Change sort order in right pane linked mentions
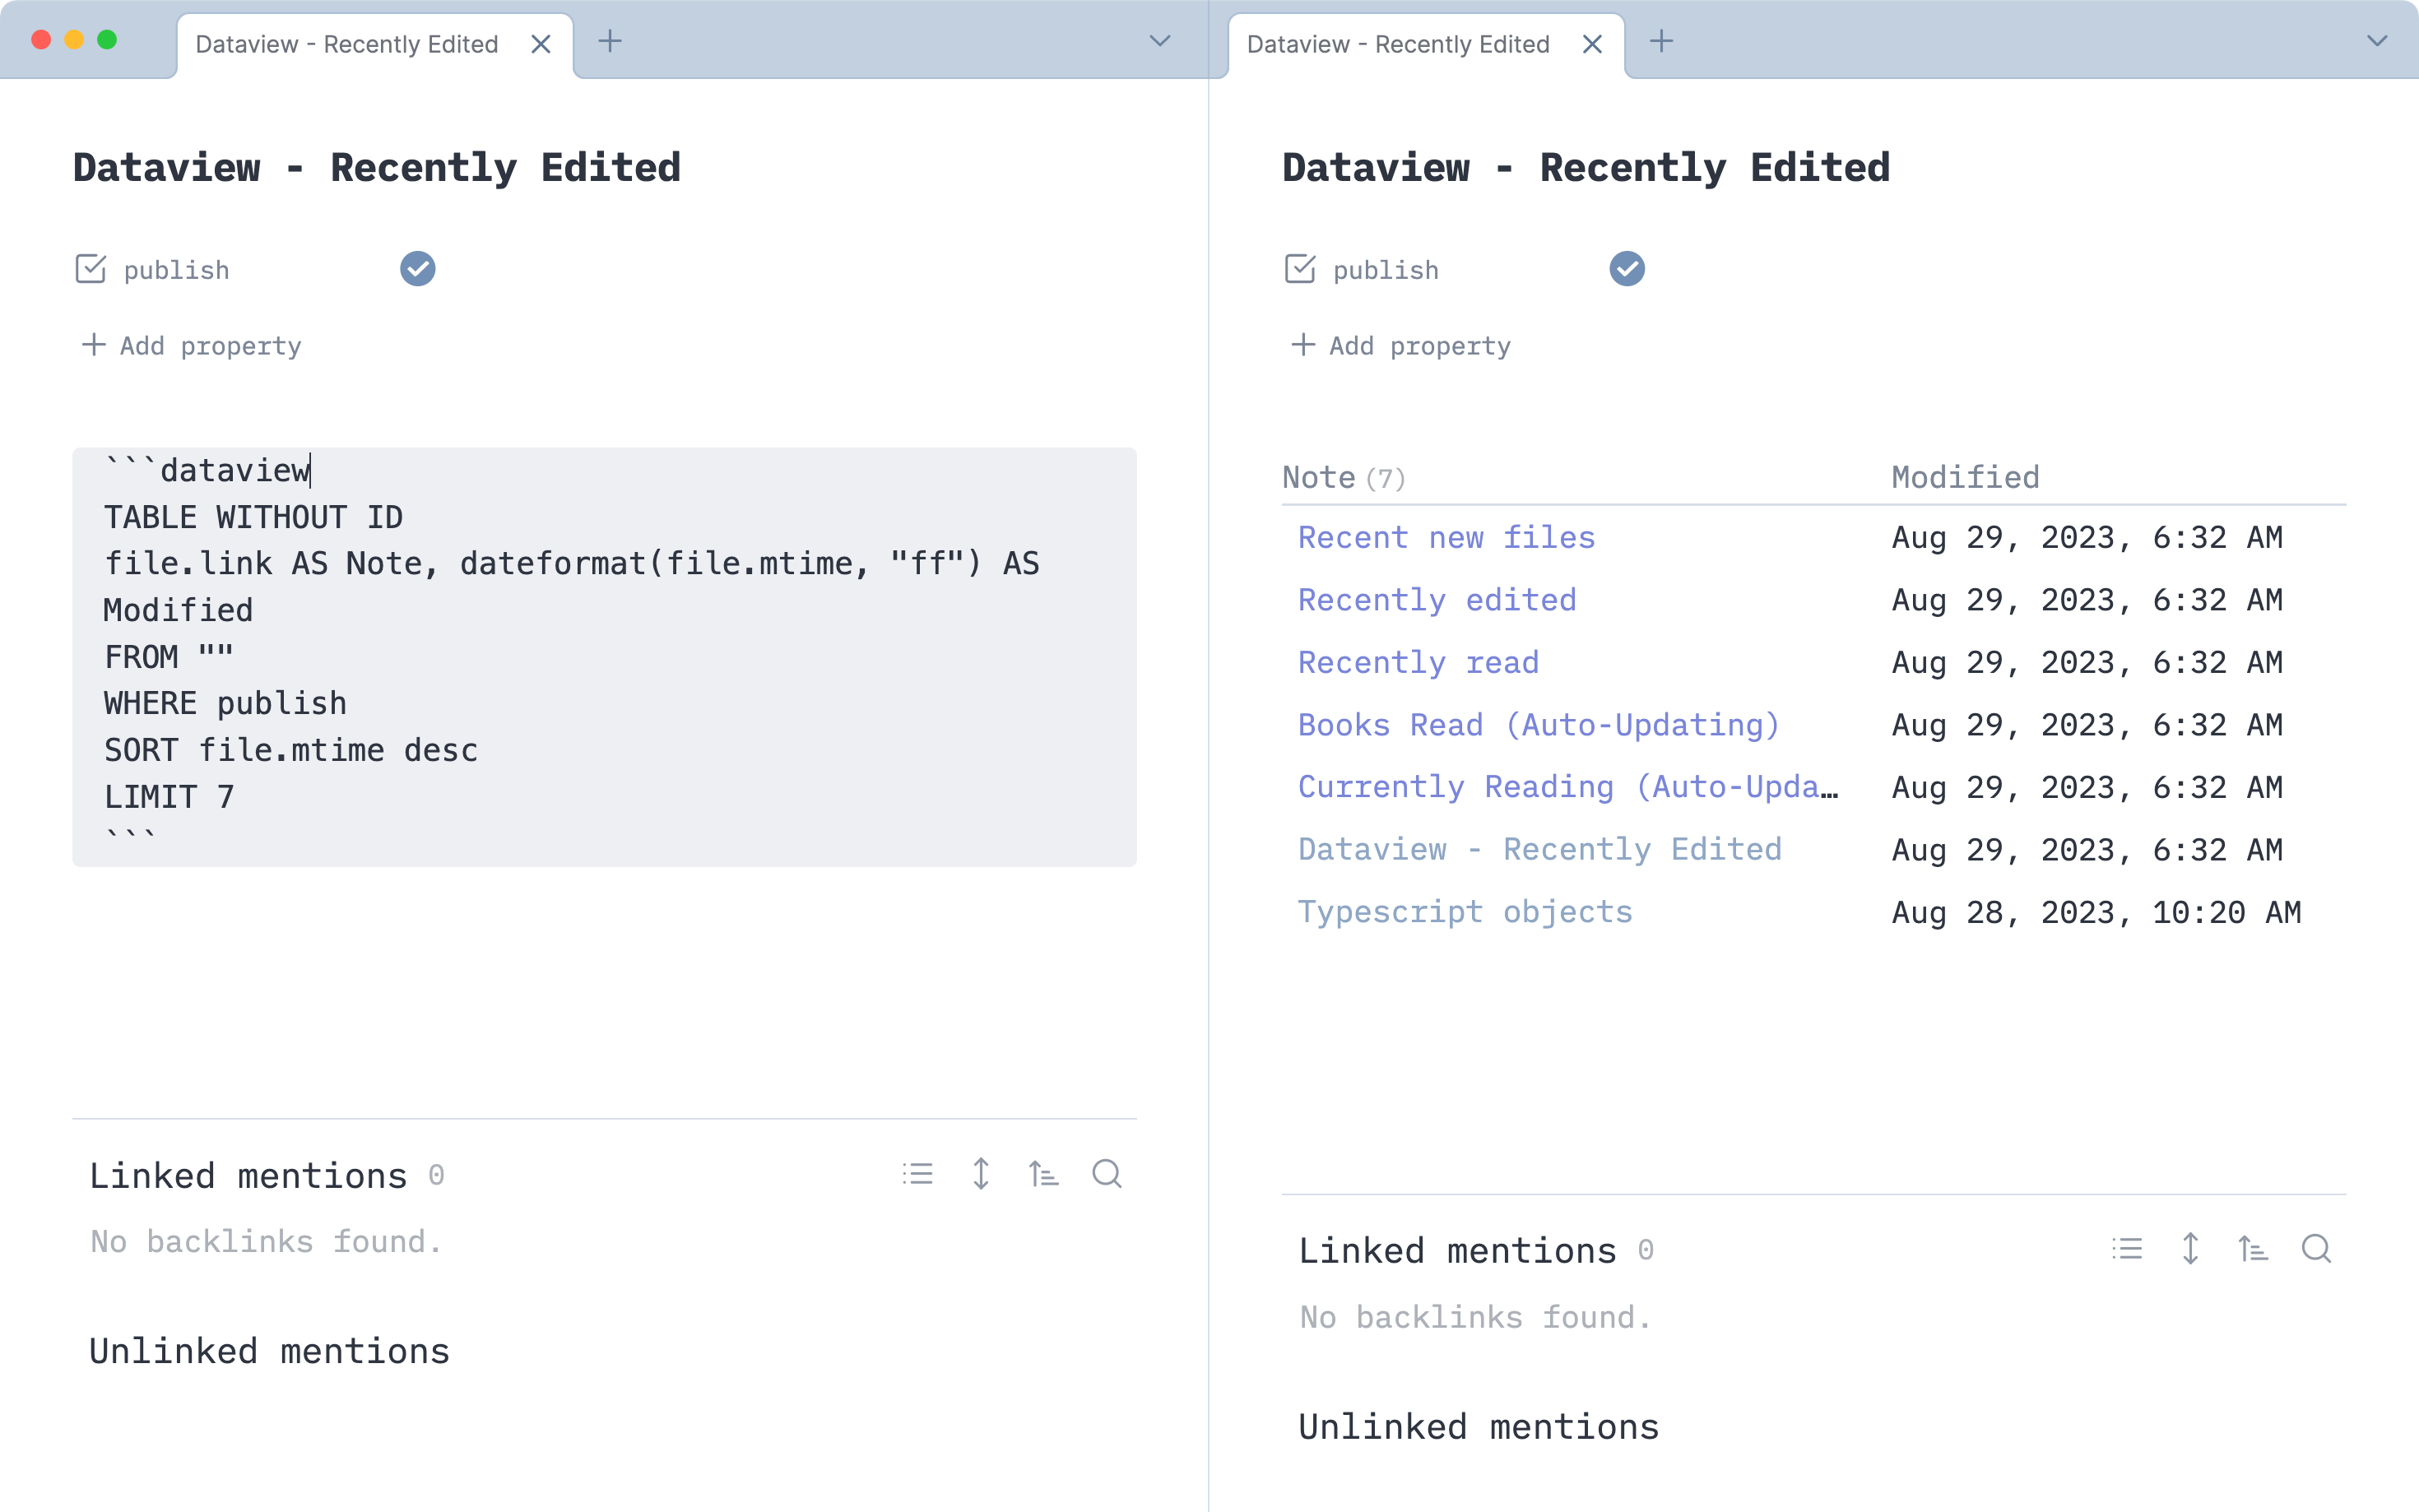 [2254, 1249]
